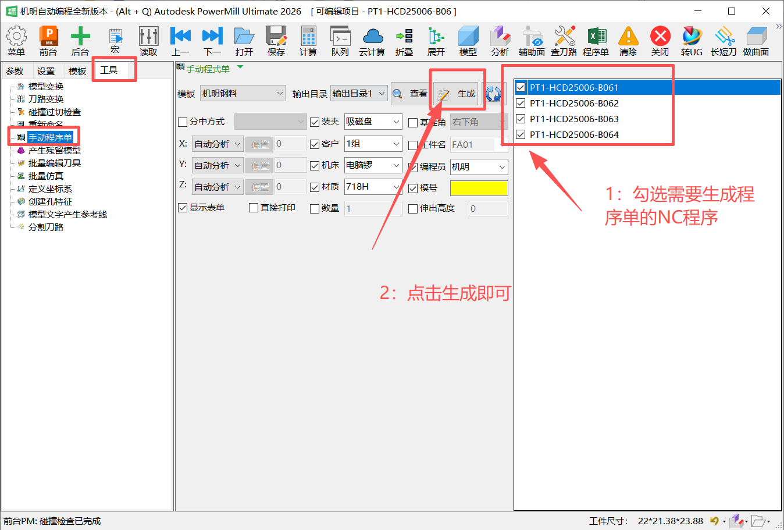The image size is (784, 530).
Task: Open the 模板 机明钢料 dropdown
Action: 243,93
